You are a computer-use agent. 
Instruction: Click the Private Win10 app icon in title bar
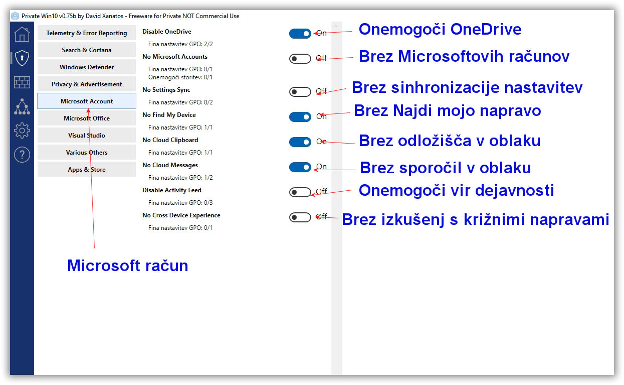(15, 16)
